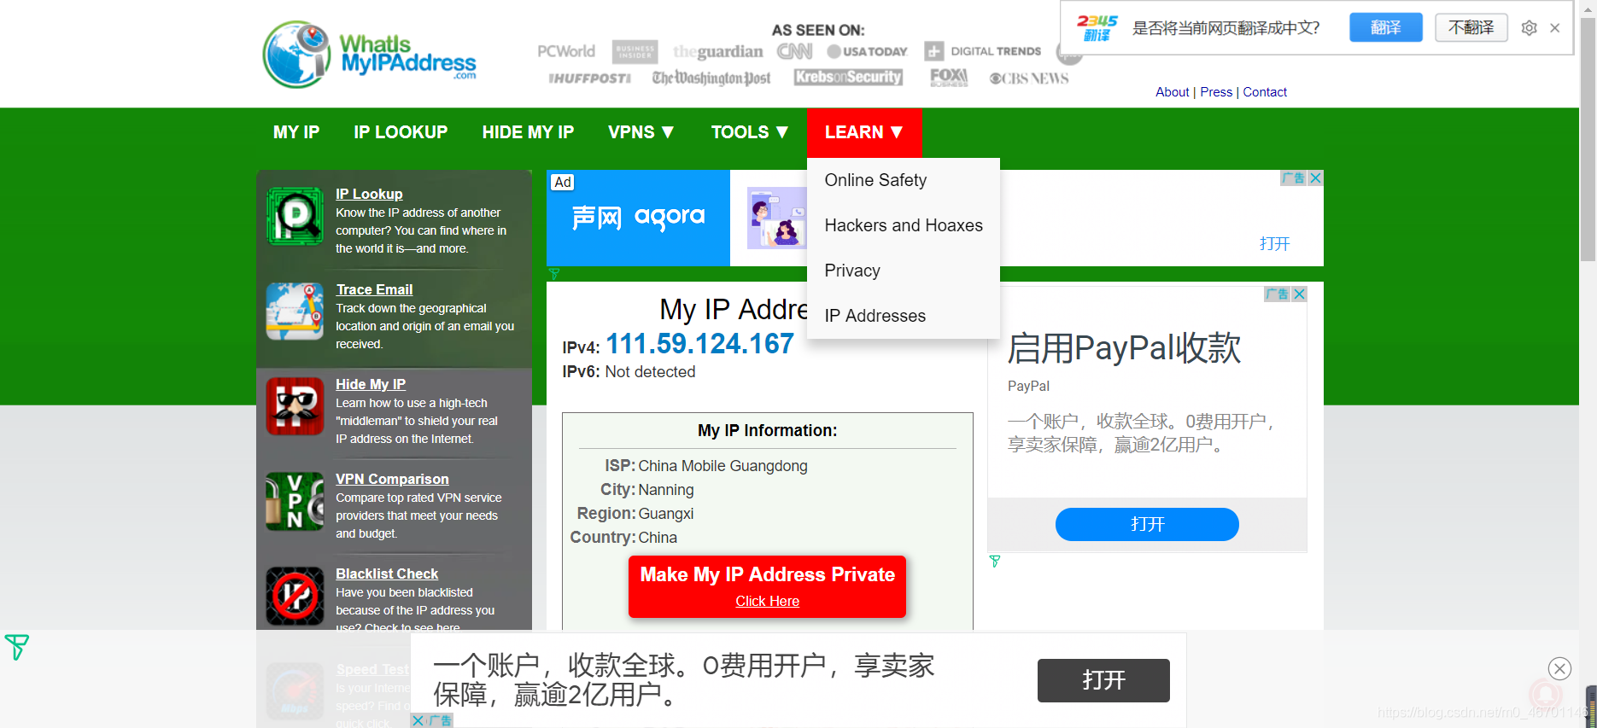Click the My IP Information heading
1597x728 pixels.
(x=767, y=431)
